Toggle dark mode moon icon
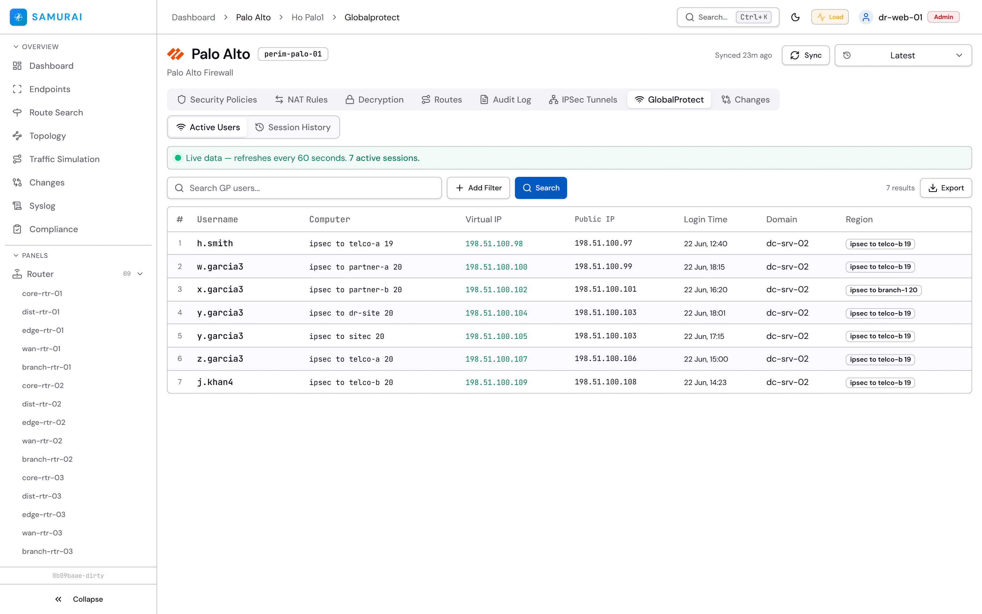The image size is (982, 614). 795,17
